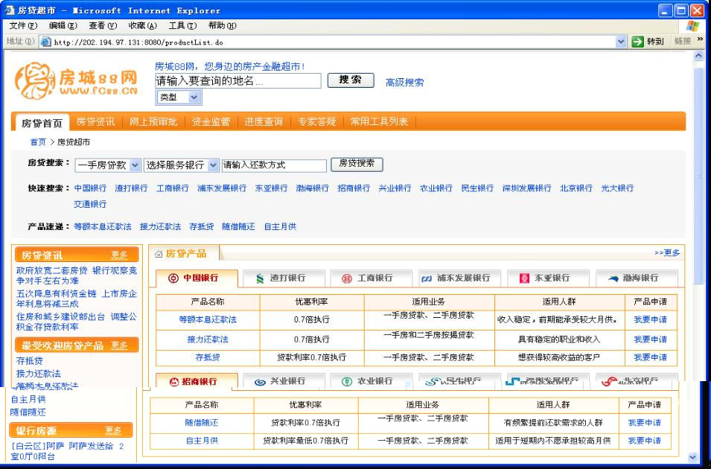Viewport: 711px width, 469px height.
Task: Switch to the 农业银行 product tab
Action: tap(372, 381)
